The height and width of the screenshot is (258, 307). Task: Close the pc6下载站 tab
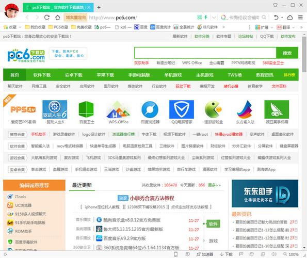click(x=89, y=7)
